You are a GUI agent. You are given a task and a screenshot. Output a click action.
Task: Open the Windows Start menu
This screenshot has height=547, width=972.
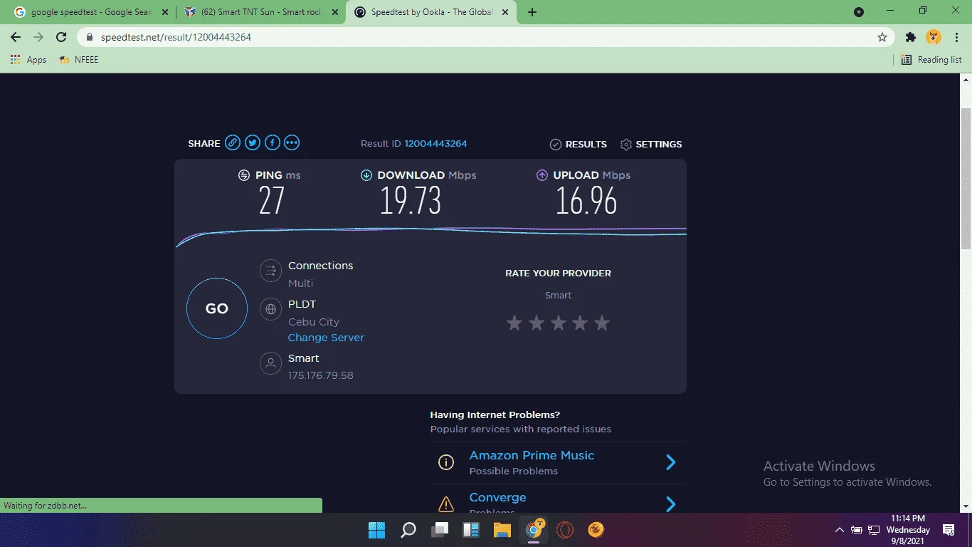(376, 530)
